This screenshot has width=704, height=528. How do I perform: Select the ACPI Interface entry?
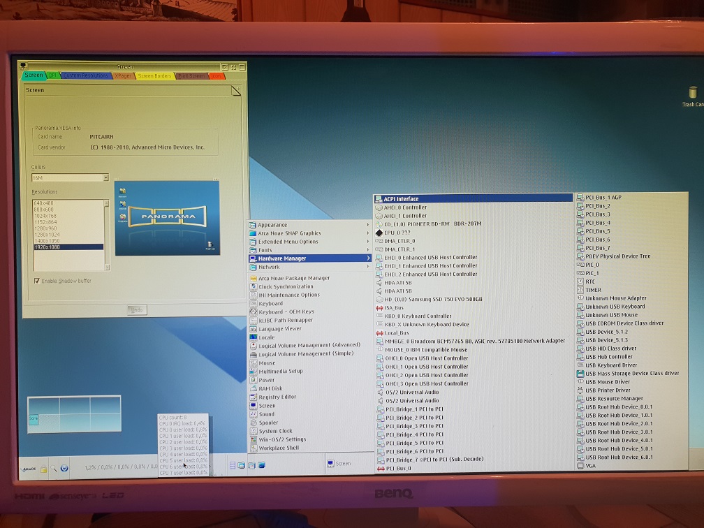click(x=474, y=199)
